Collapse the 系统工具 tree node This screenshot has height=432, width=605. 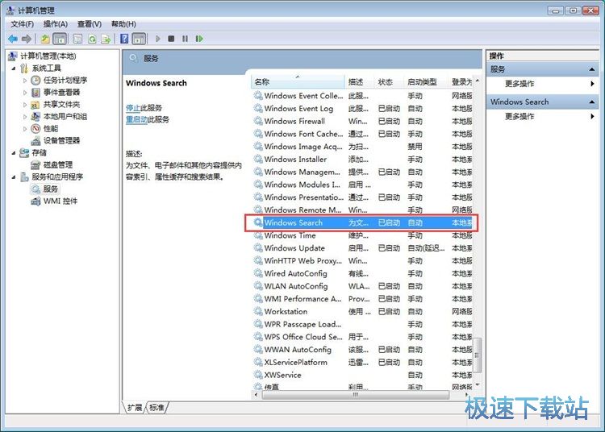[x=14, y=69]
